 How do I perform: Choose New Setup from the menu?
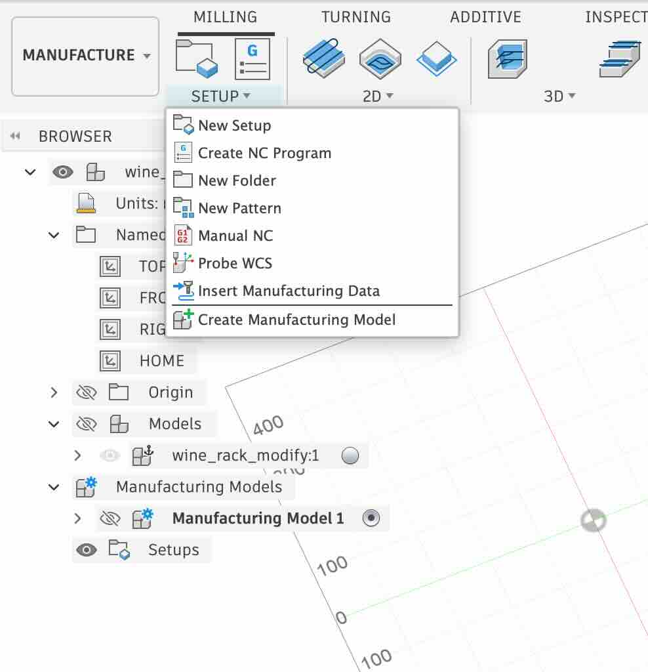(312, 125)
